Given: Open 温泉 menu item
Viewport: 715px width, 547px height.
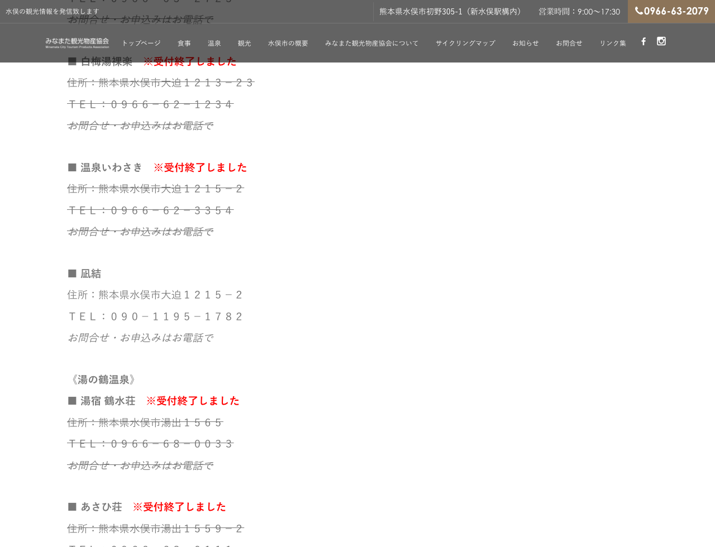Looking at the screenshot, I should [214, 43].
